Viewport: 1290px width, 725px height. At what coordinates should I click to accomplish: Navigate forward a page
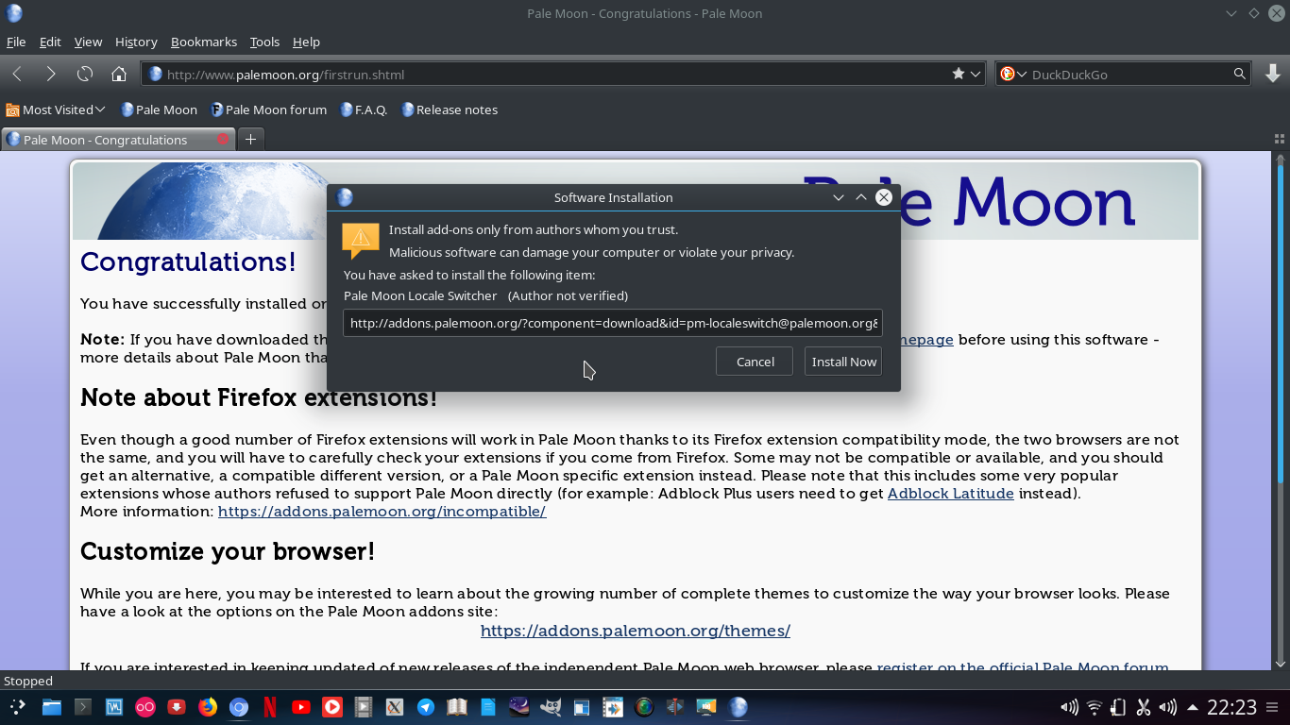click(50, 74)
